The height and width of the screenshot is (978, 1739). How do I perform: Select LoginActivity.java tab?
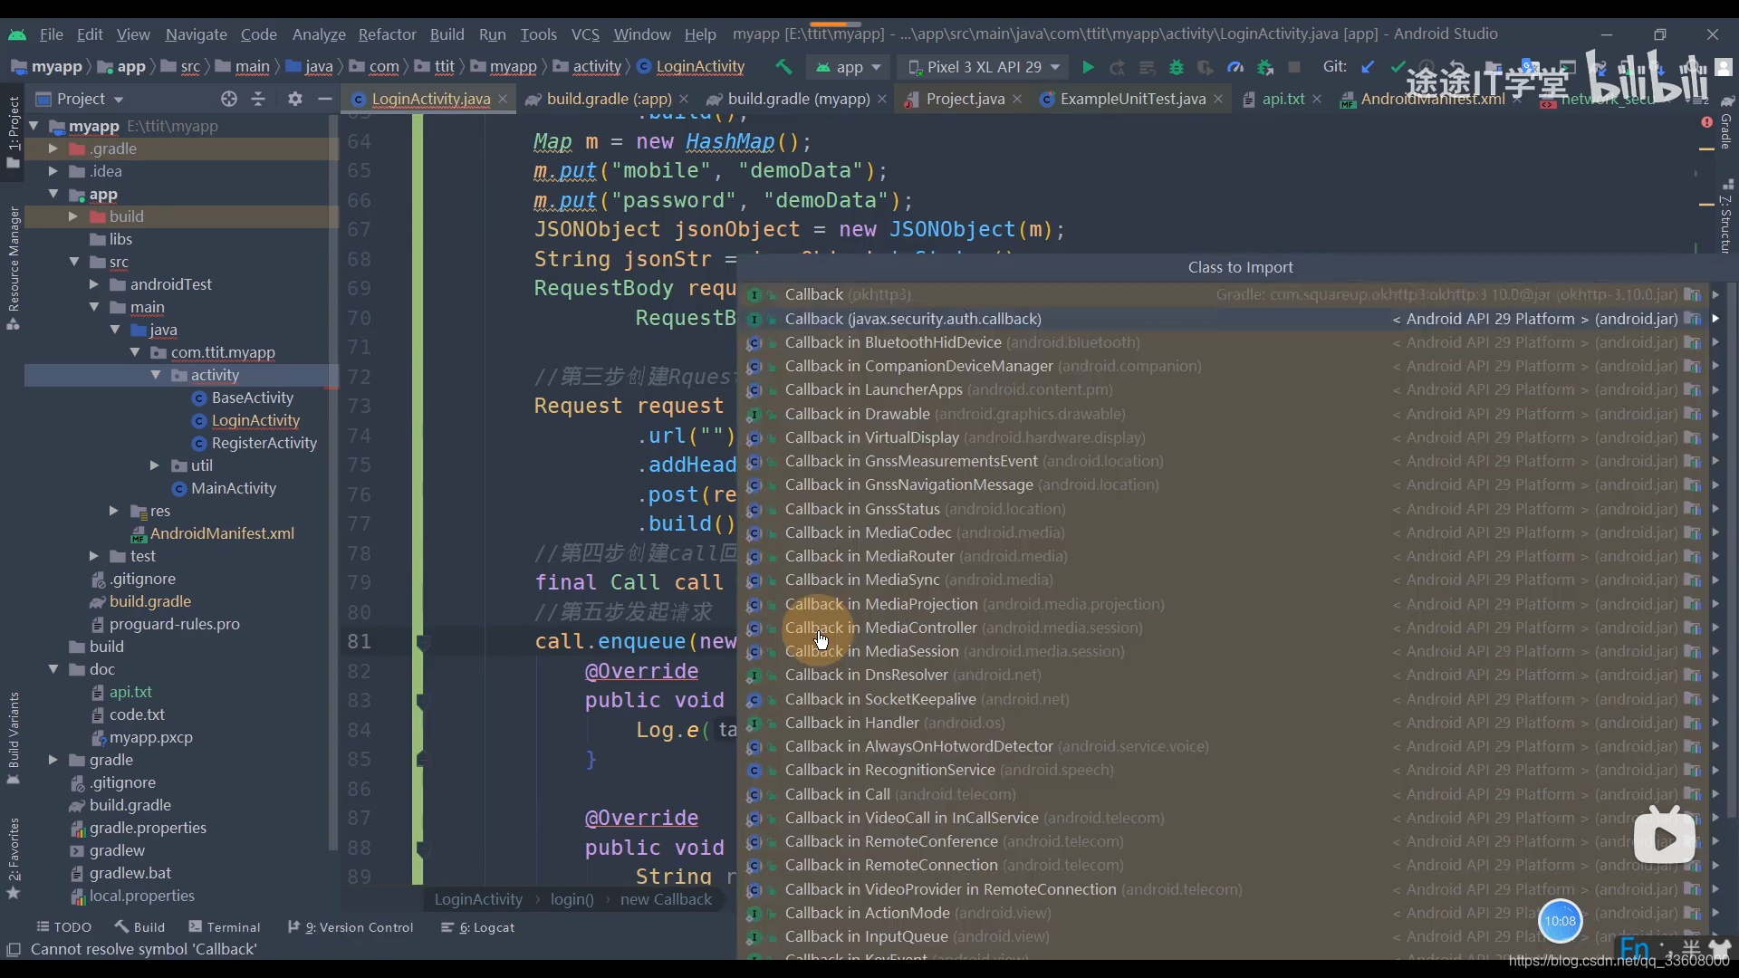(x=430, y=98)
